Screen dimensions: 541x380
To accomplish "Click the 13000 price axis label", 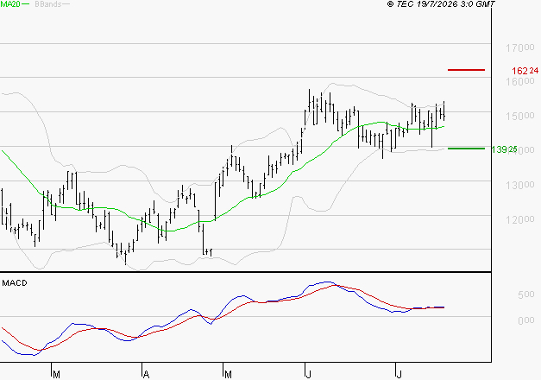I will tap(520, 185).
